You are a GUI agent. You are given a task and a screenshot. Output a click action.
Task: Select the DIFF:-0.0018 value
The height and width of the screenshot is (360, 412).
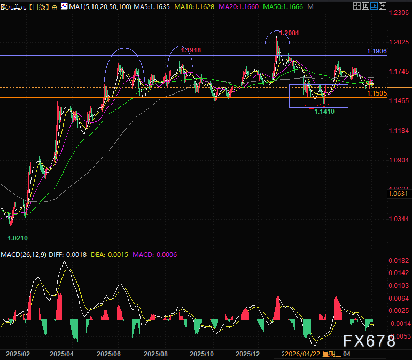[x=67, y=254]
